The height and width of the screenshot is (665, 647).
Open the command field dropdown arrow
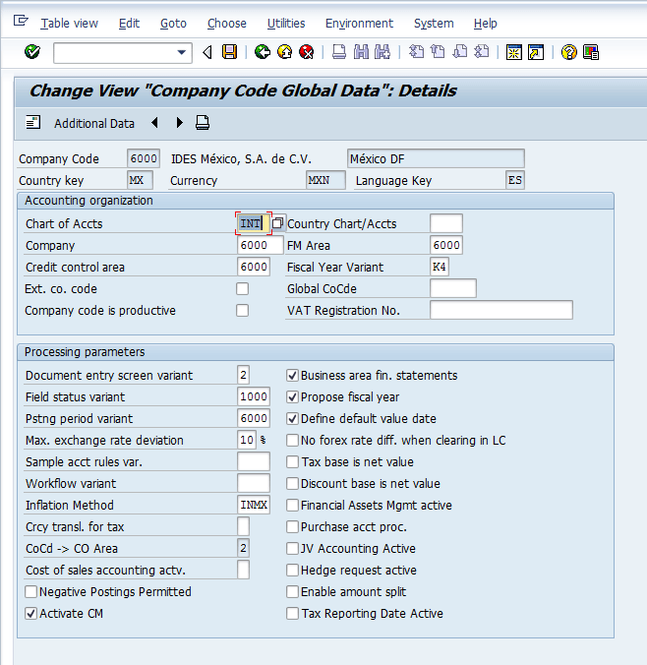(181, 52)
